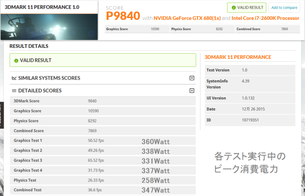Click the DETAILED SCORES heading
This screenshot has width=305, height=196.
coord(40,91)
